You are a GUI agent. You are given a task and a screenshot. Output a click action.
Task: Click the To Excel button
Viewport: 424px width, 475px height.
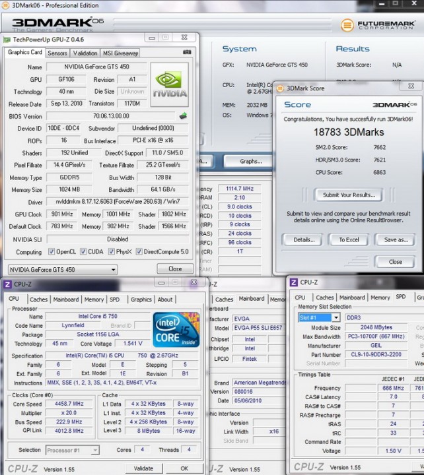349,239
